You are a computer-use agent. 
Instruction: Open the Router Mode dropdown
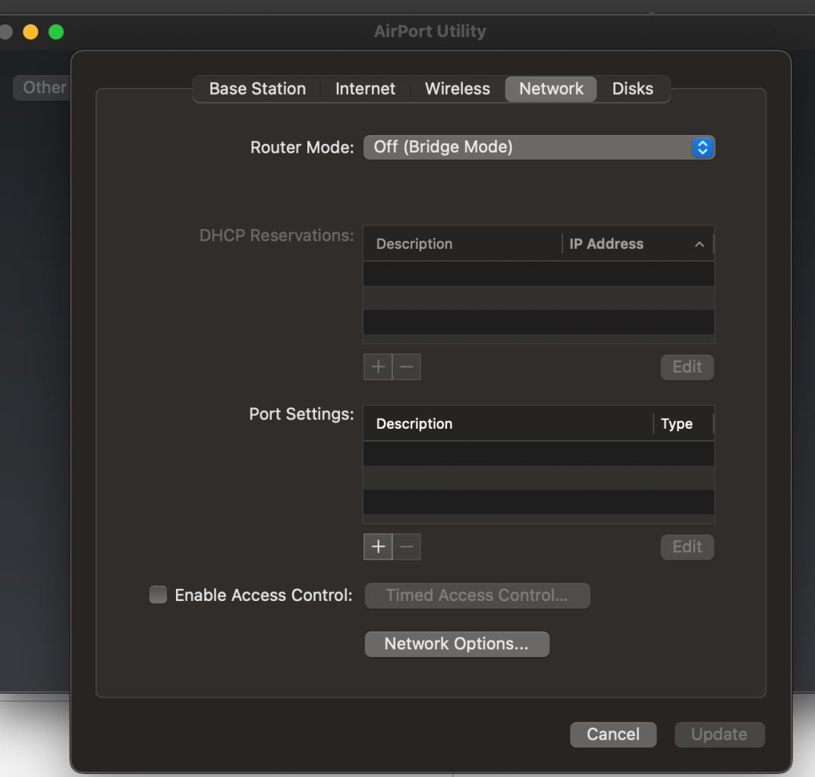(x=539, y=147)
